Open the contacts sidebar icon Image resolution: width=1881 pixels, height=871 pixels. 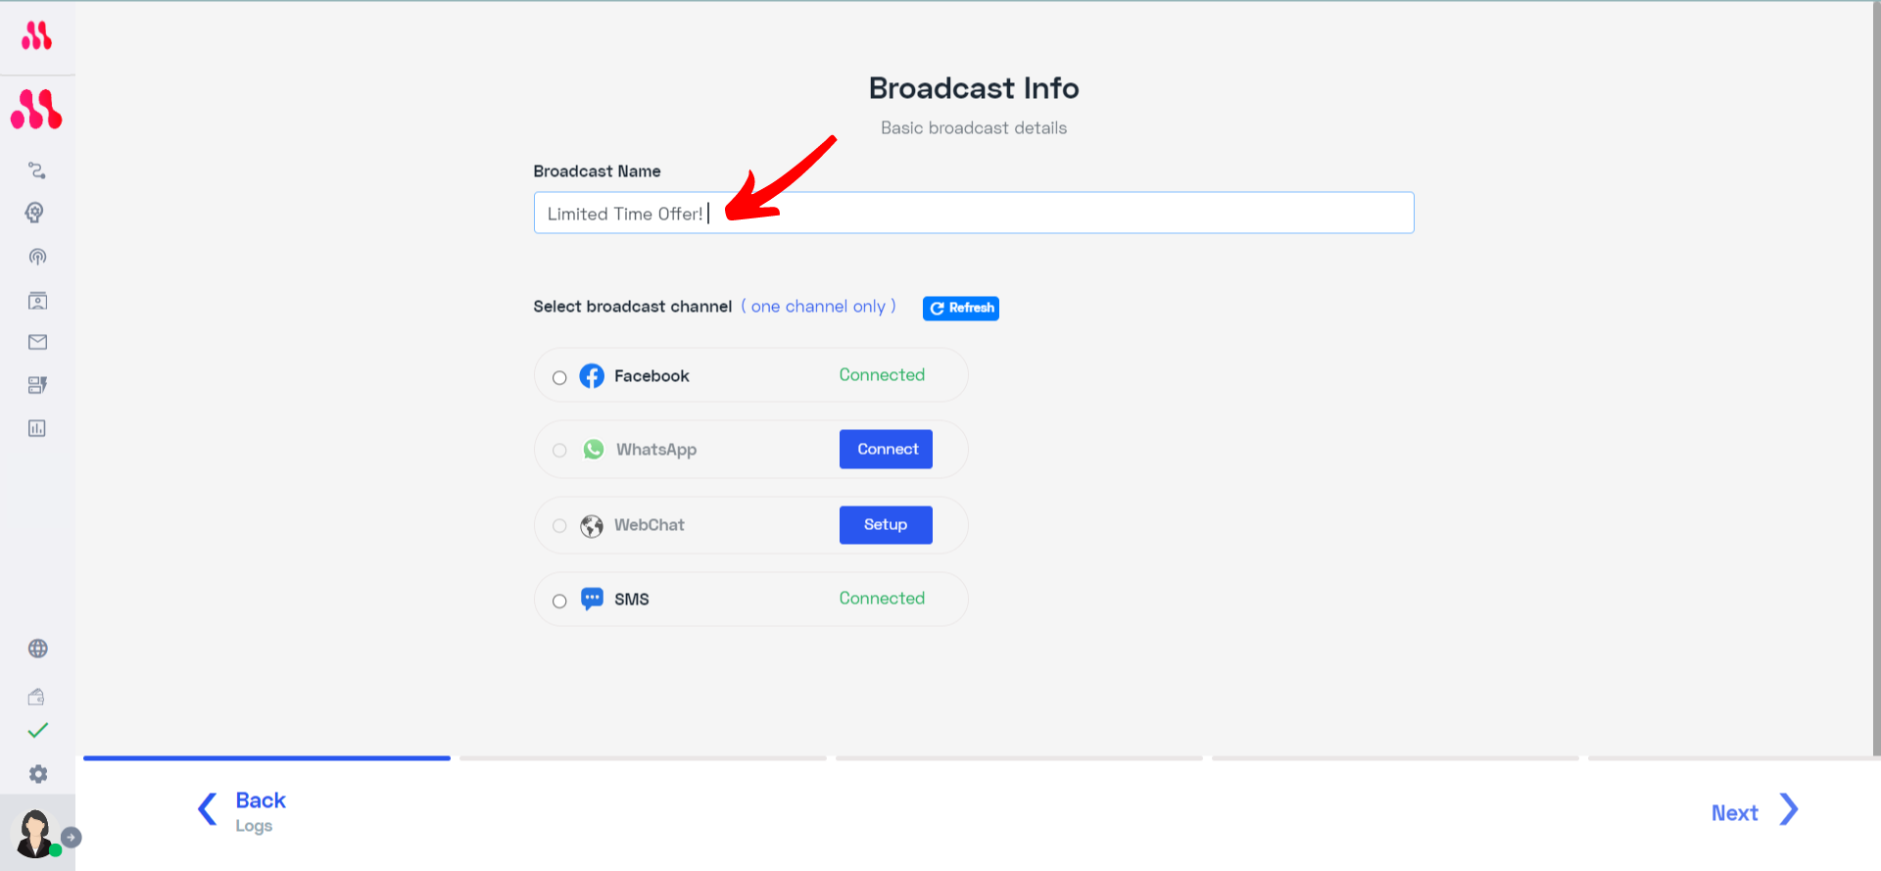tap(37, 301)
